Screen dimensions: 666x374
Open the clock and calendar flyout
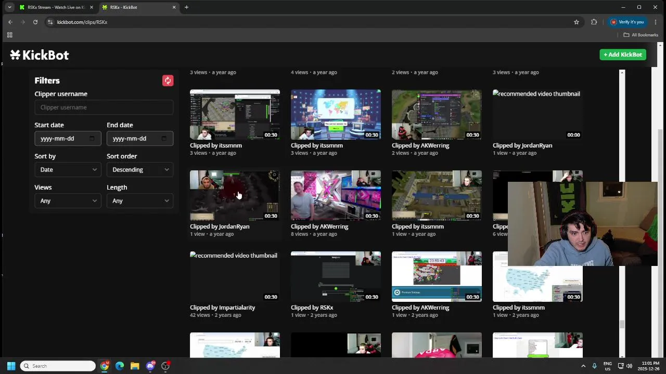(x=650, y=366)
